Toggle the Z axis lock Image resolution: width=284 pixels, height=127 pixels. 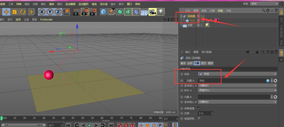tap(58, 12)
